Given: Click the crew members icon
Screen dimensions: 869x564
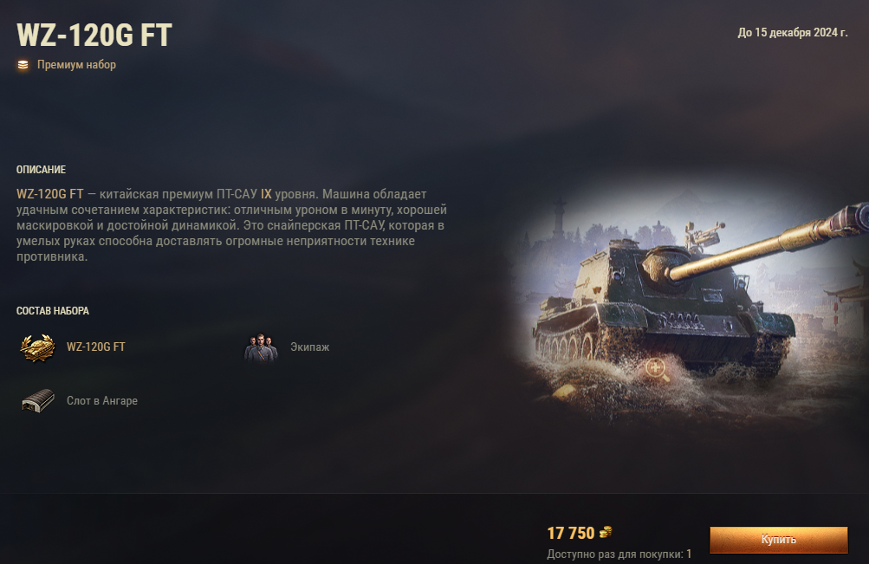Looking at the screenshot, I should tap(261, 348).
